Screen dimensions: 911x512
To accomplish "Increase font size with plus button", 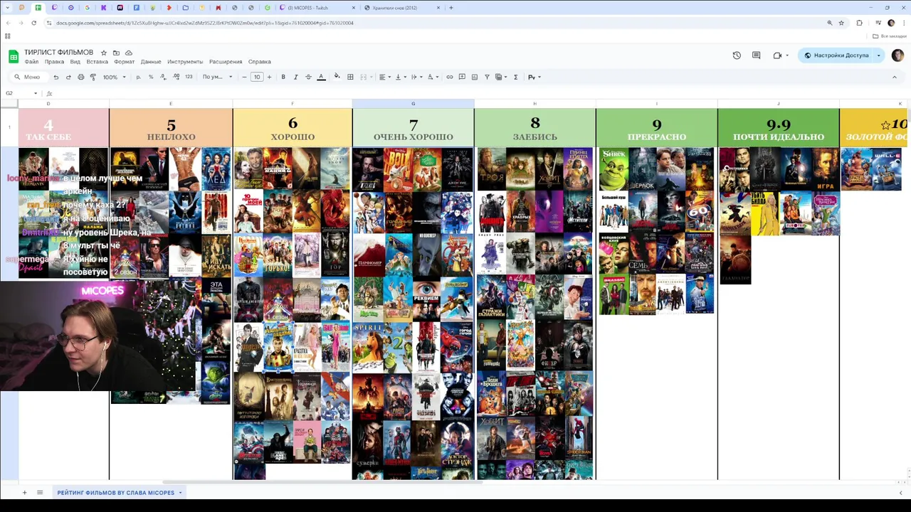I will tap(269, 77).
